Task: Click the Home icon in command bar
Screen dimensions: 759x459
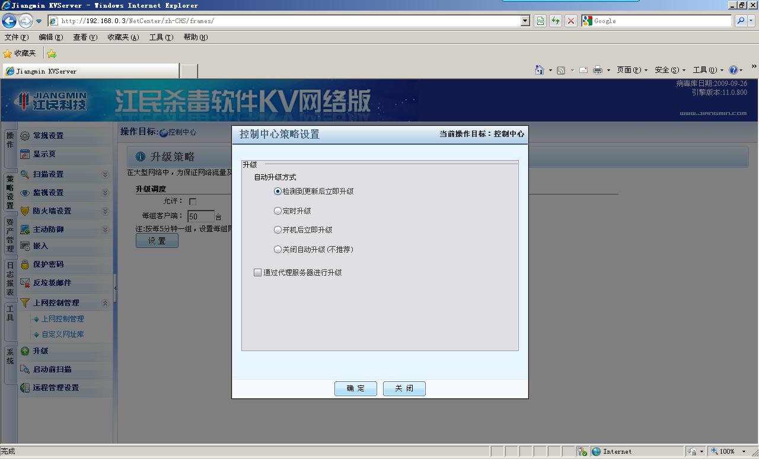Action: pyautogui.click(x=540, y=70)
